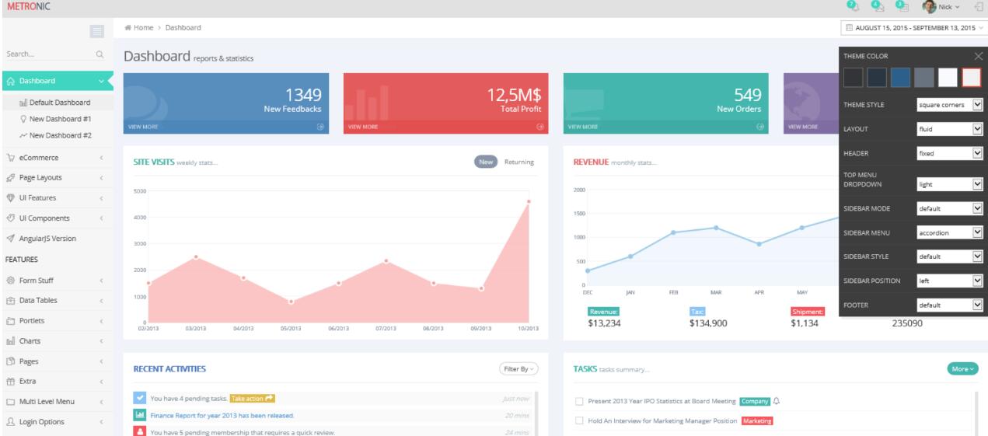988x436 pixels.
Task: Check the Hold An Interview task checkbox
Action: coord(578,420)
